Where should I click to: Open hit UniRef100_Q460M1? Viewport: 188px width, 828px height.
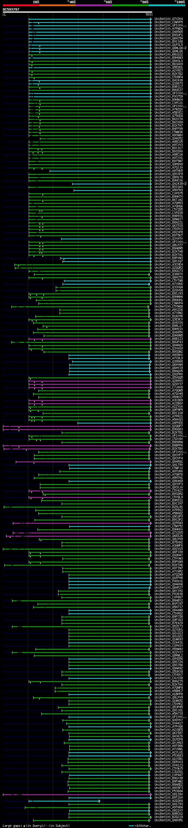point(169,820)
